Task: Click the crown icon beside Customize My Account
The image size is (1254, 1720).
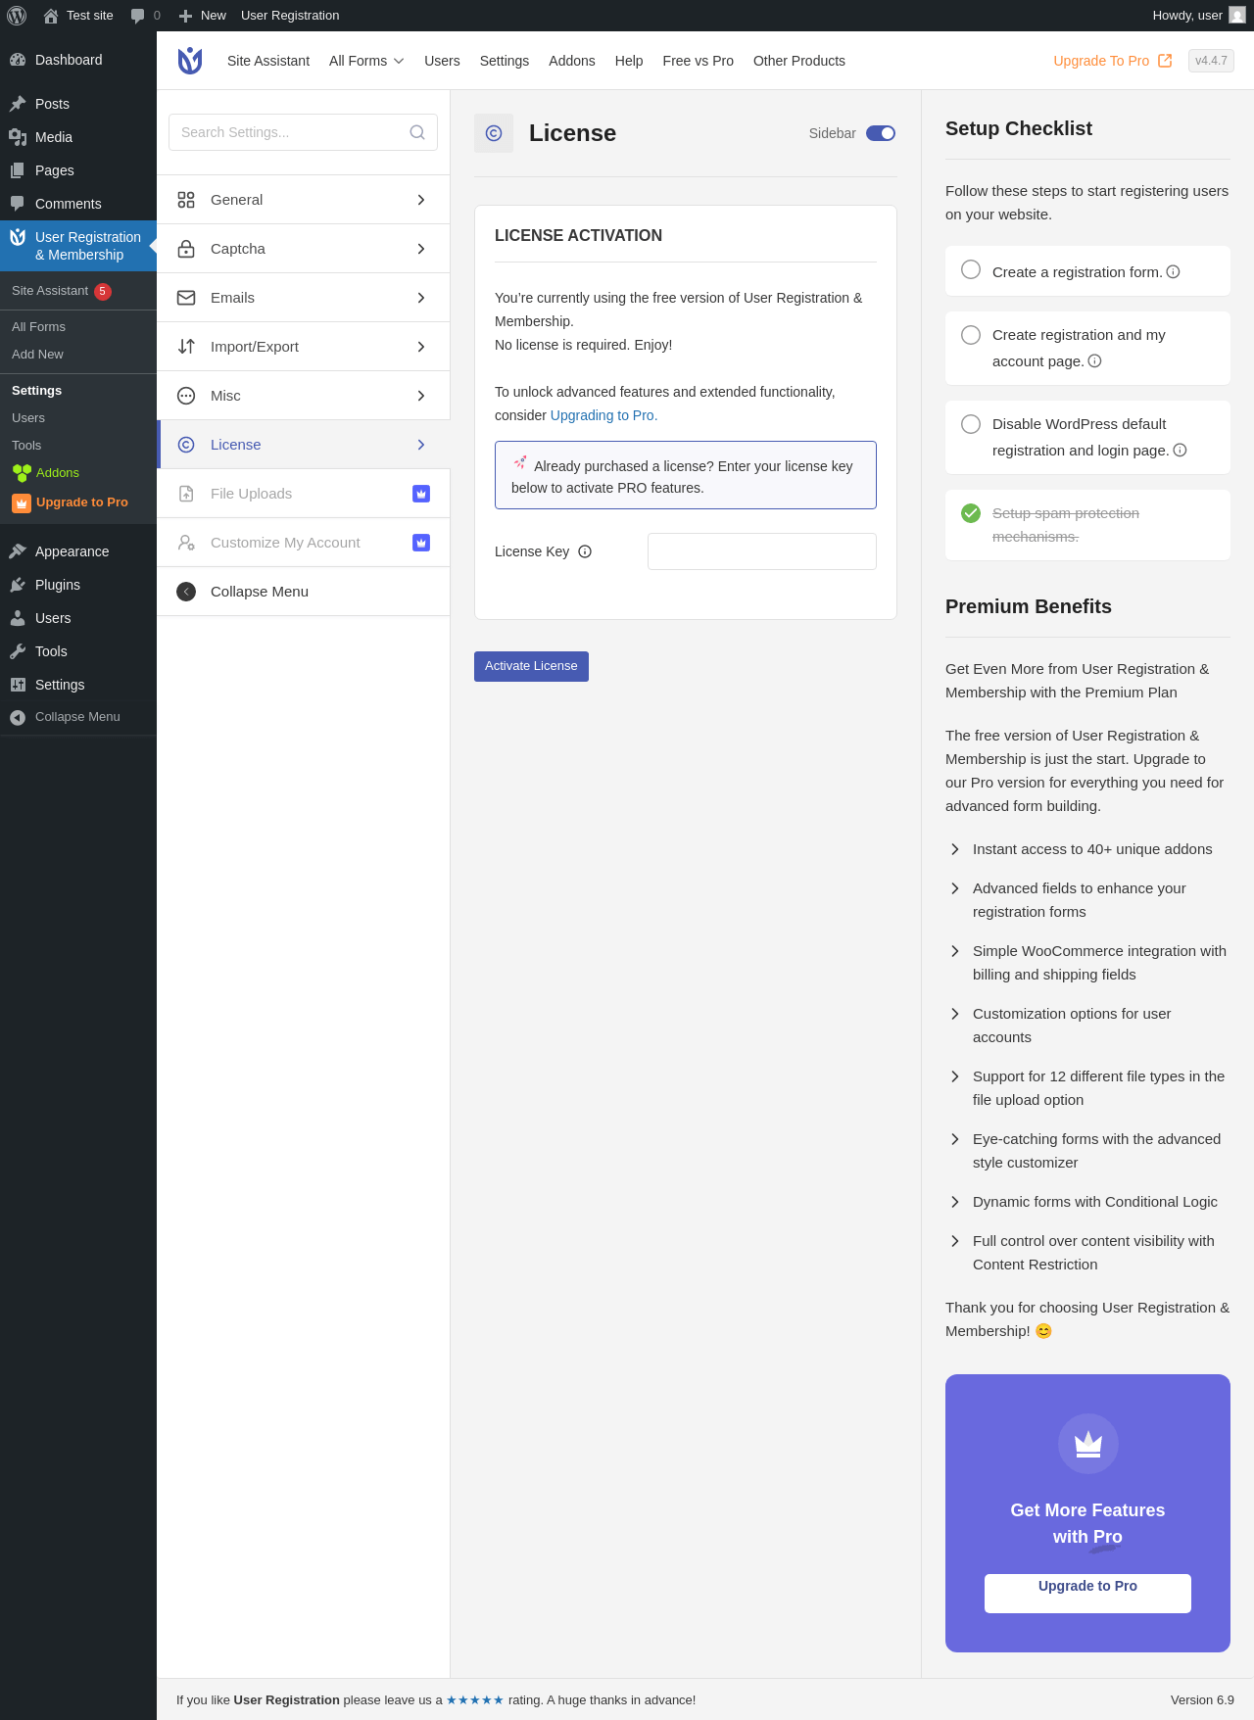Action: point(421,543)
